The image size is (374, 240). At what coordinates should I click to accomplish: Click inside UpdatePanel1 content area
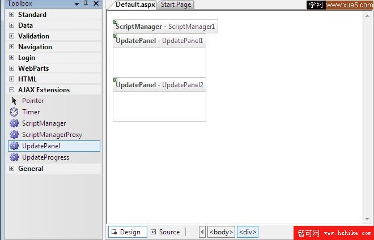tap(159, 62)
